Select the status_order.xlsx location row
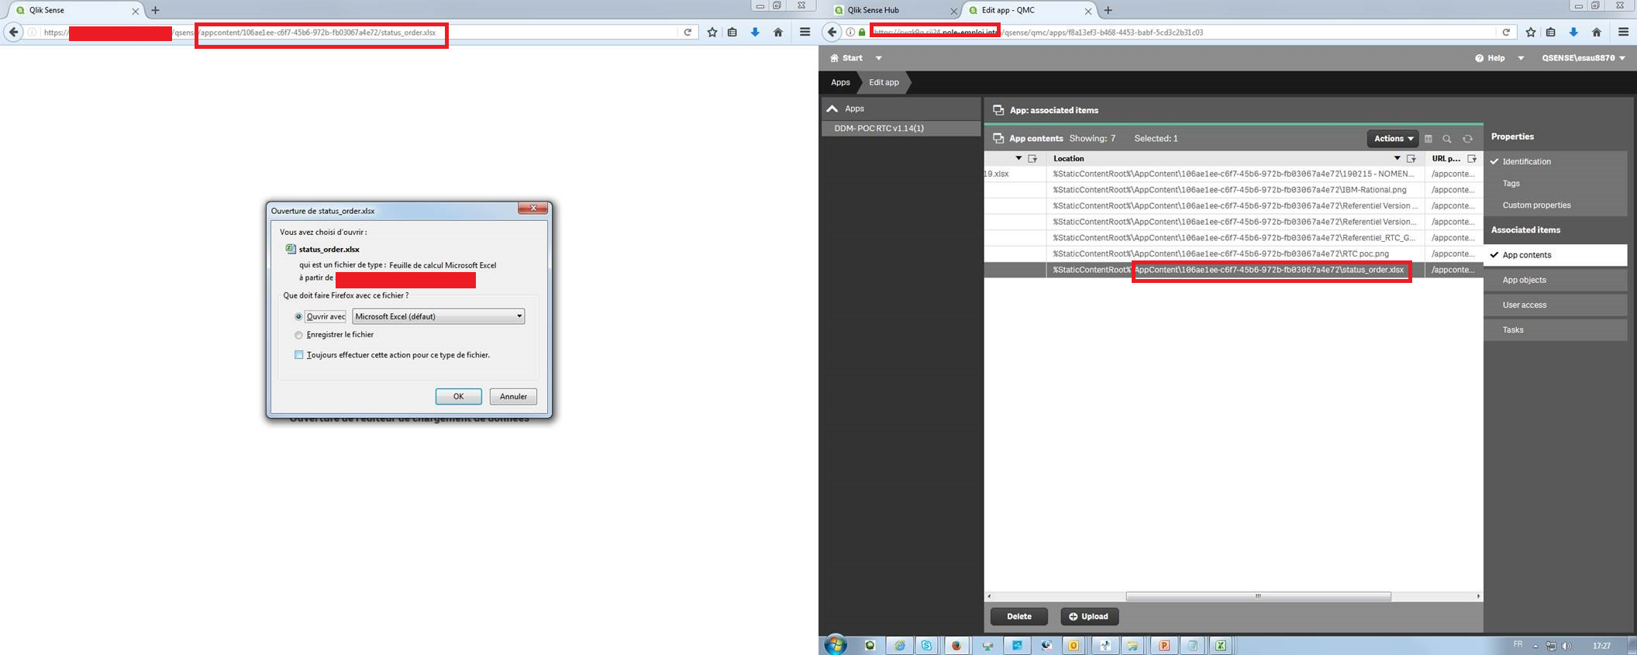The width and height of the screenshot is (1637, 655). point(1236,270)
